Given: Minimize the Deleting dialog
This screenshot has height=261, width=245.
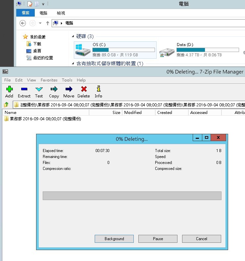Looking at the screenshot, I should (x=197, y=138).
